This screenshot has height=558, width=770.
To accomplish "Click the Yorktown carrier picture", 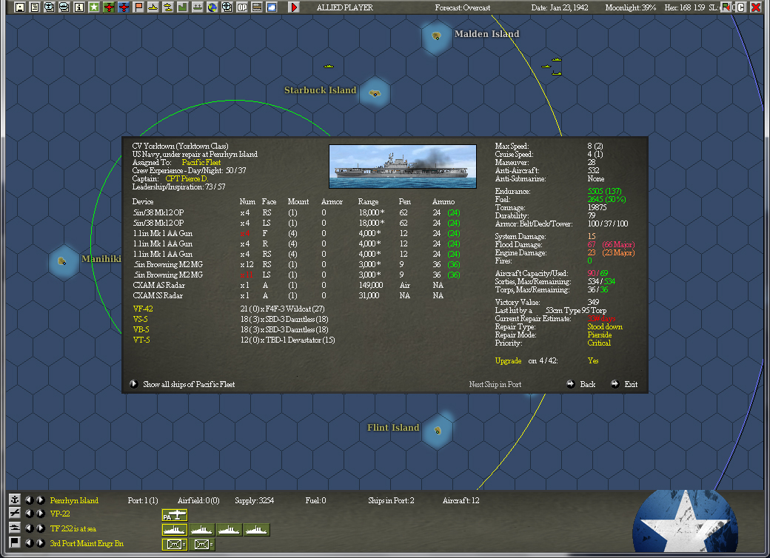I will (x=403, y=167).
